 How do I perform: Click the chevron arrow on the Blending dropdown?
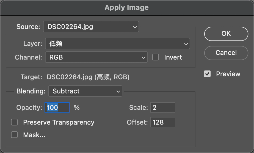click(x=118, y=91)
